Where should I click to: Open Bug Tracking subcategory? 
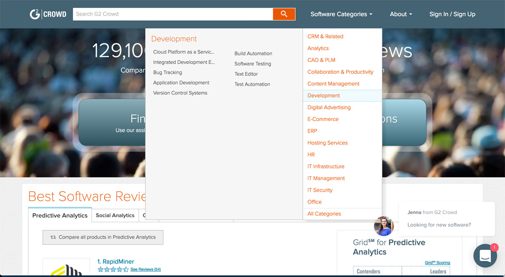[x=168, y=72]
